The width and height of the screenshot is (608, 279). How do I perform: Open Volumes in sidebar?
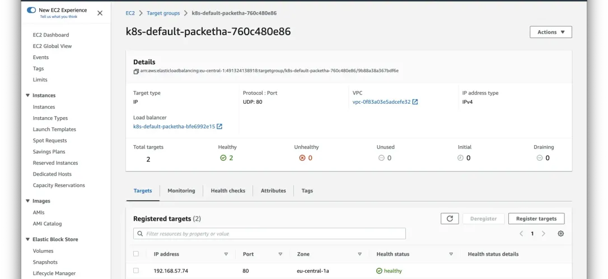43,251
